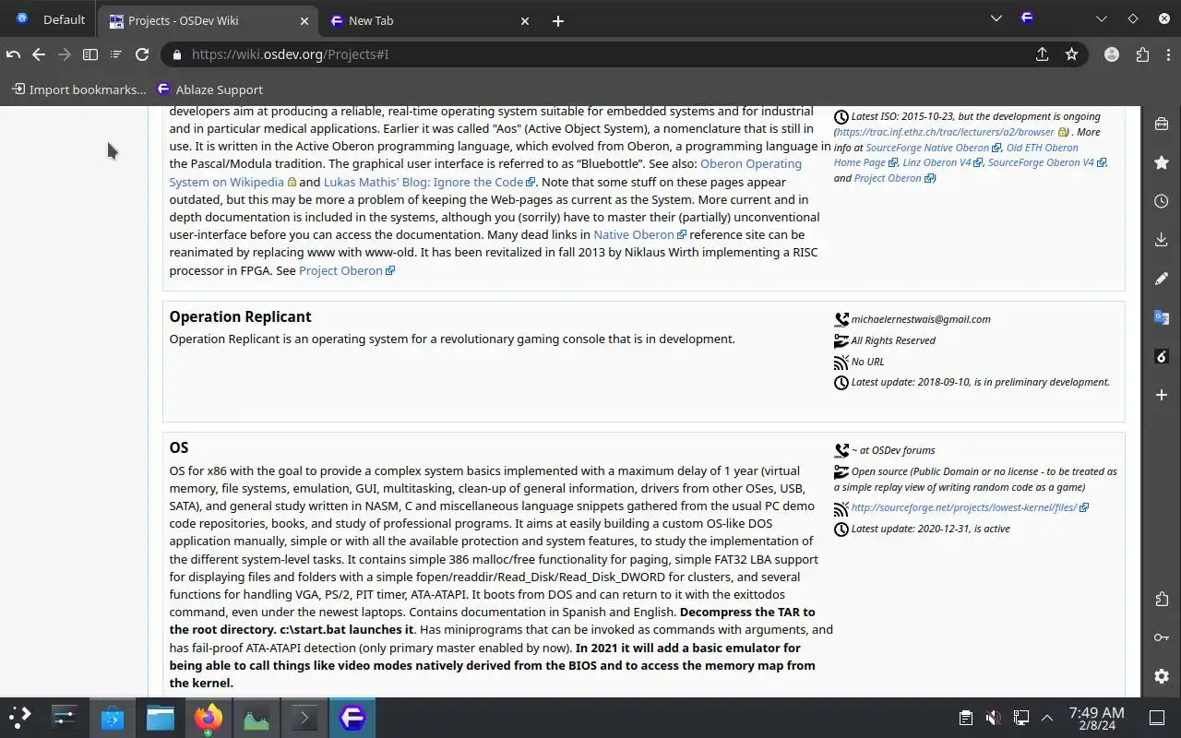Image resolution: width=1181 pixels, height=738 pixels.
Task: Open the application launcher in taskbar
Action: [20, 717]
